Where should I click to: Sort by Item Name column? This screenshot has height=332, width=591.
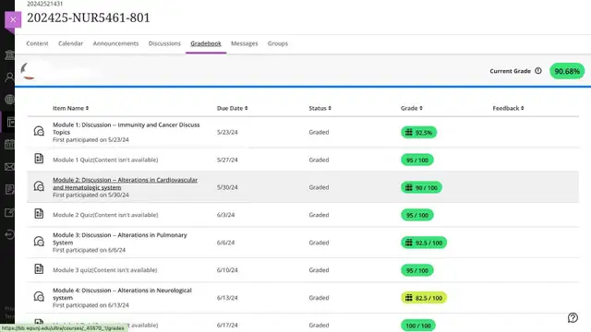(x=70, y=108)
